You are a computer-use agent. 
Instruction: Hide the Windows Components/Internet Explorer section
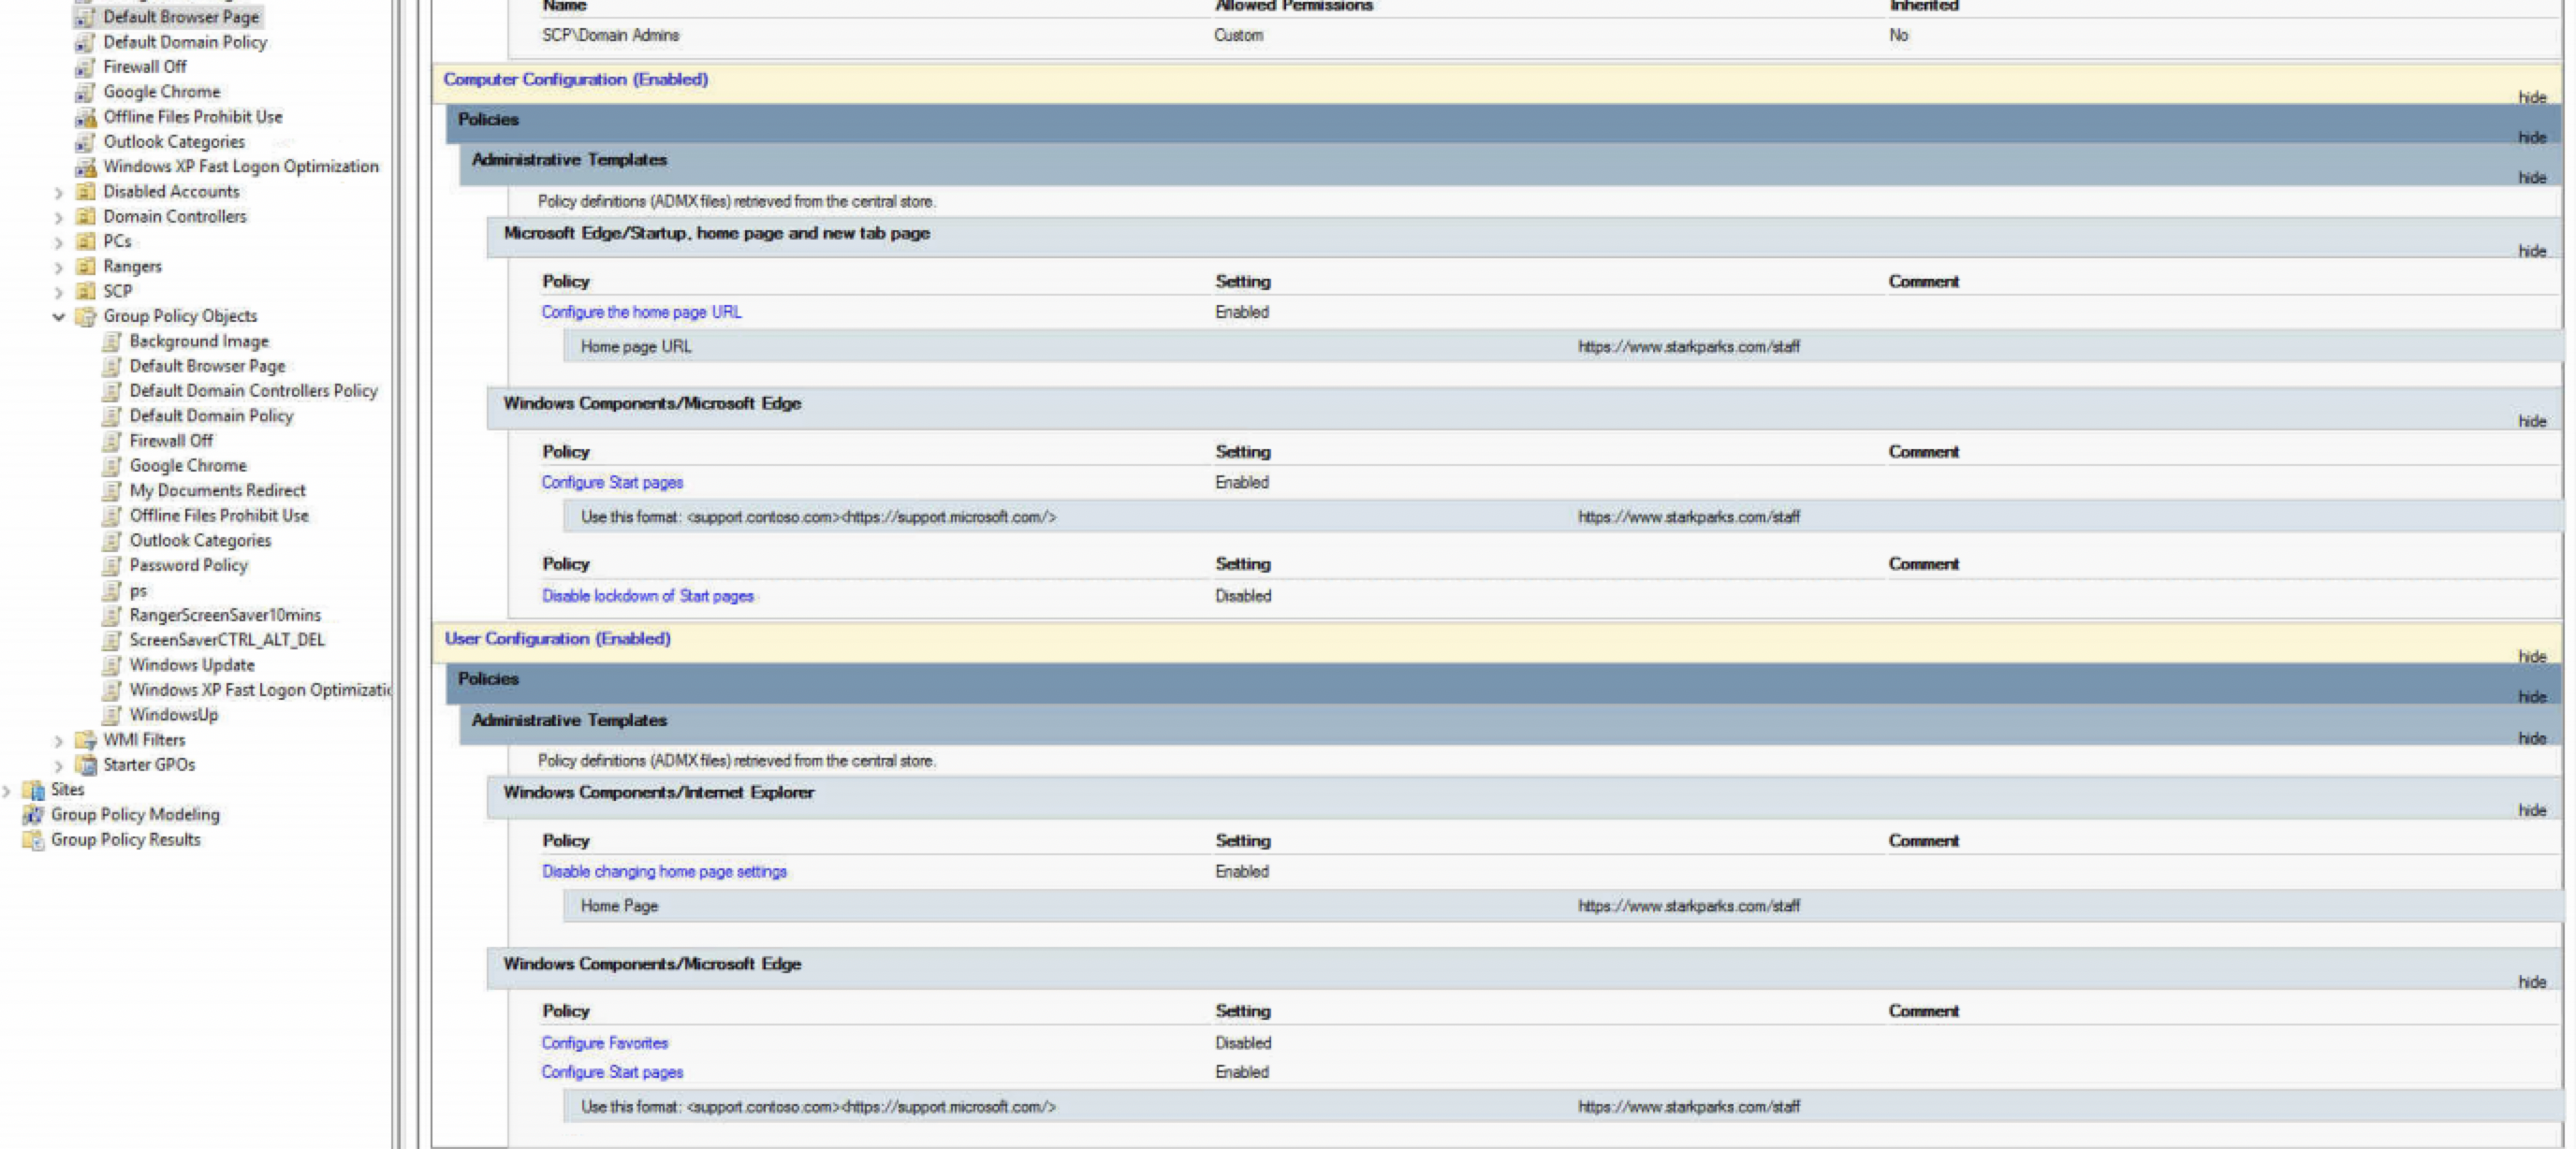2532,810
